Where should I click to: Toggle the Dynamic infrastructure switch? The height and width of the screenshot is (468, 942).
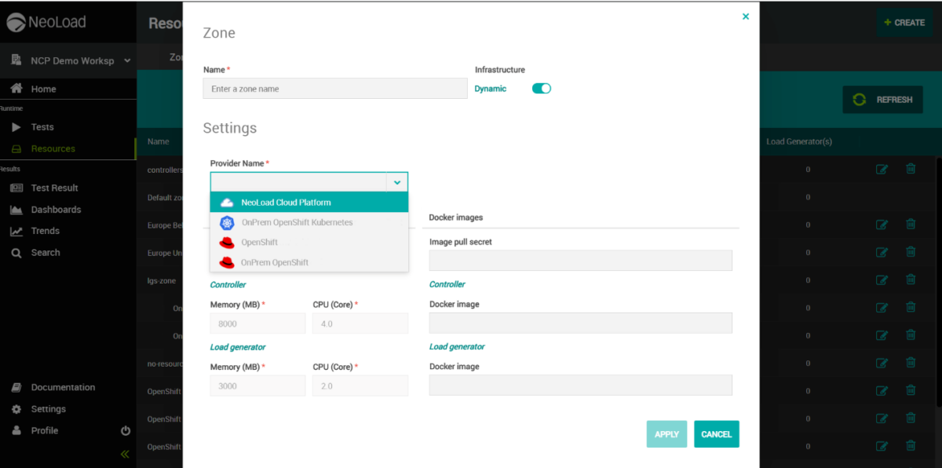[x=542, y=89]
